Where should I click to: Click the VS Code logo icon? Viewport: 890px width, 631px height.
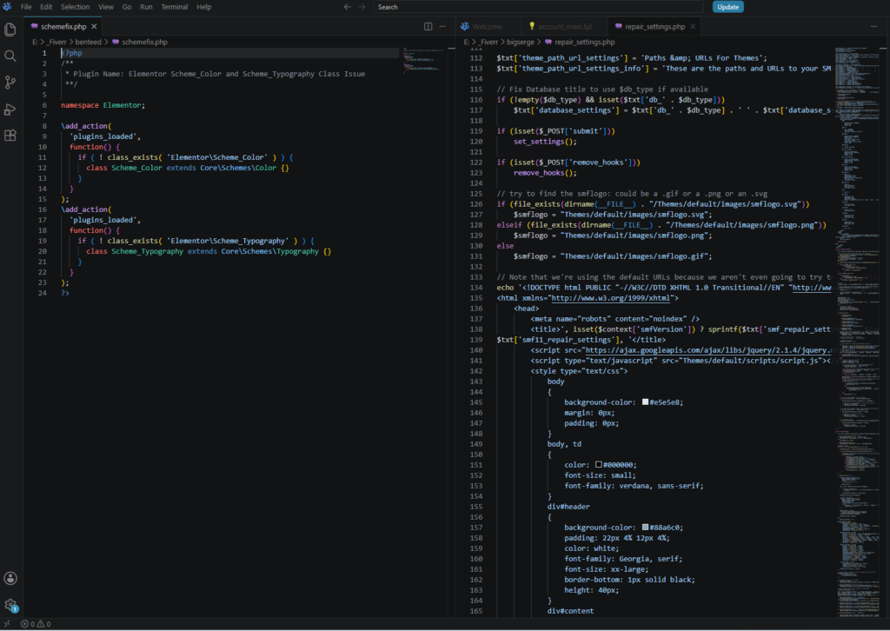(x=7, y=7)
